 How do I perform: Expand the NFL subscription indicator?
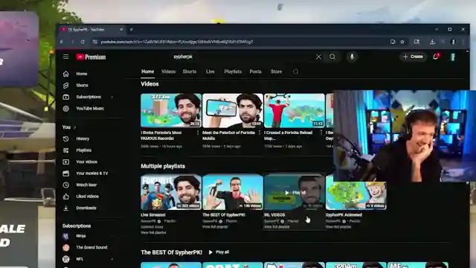[x=112, y=259]
